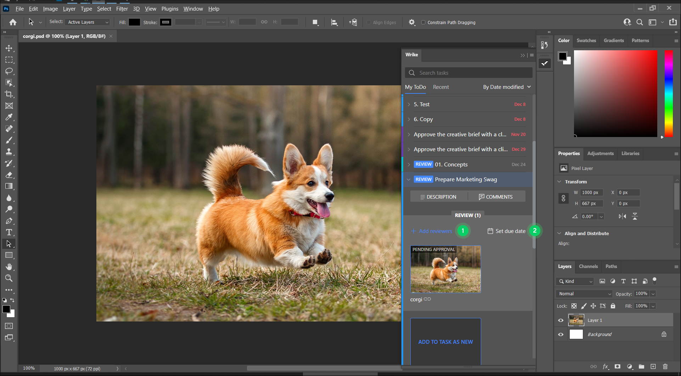
Task: Choose the Crop tool
Action: [x=10, y=94]
